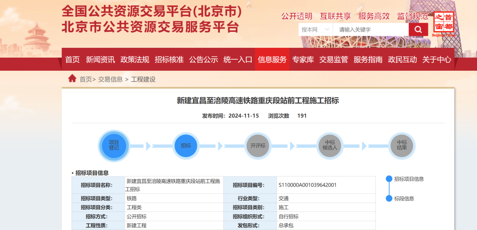Open 交易监管 in the navigation bar
This screenshot has height=230, width=477.
[333, 59]
